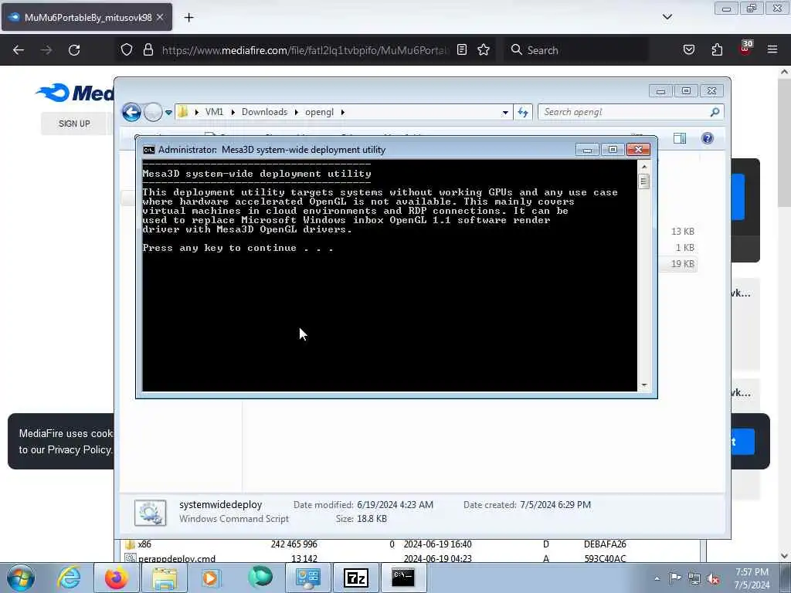Click the MediaFire logo
This screenshot has width=791, height=593.
[x=76, y=93]
